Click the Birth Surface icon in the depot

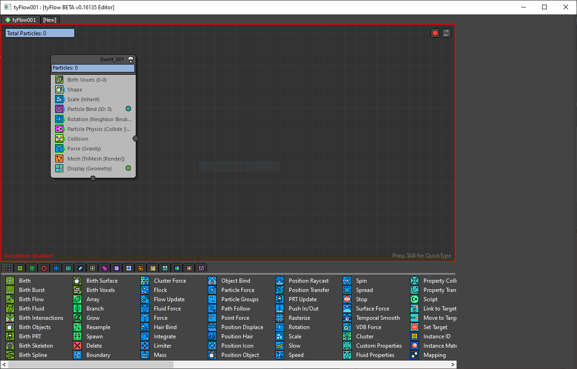78,281
